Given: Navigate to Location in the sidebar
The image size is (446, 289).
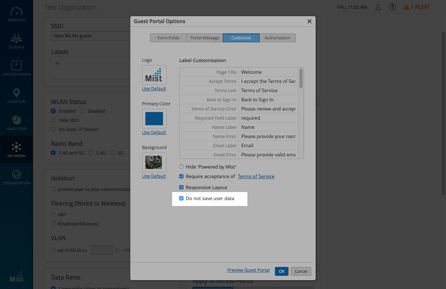Looking at the screenshot, I should tap(17, 95).
